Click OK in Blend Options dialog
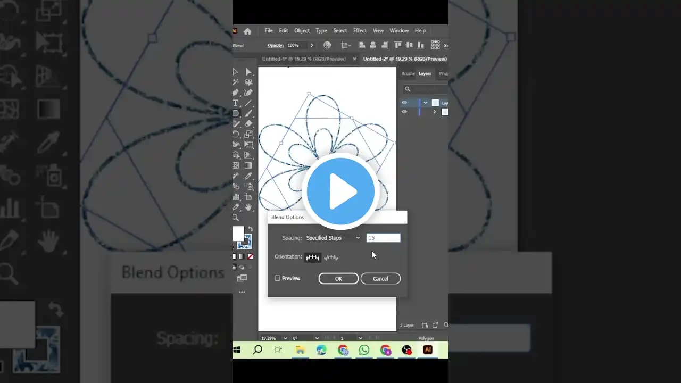681x383 pixels. point(338,279)
